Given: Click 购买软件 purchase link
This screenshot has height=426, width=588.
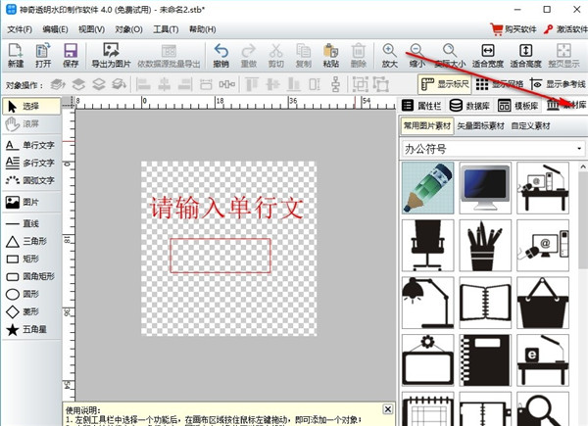Looking at the screenshot, I should [513, 29].
